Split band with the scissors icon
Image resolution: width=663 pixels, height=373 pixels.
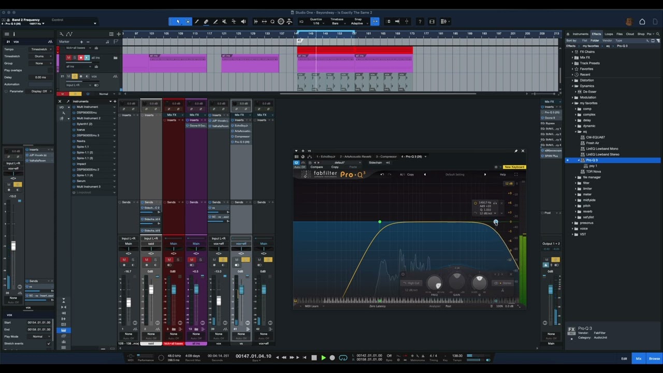(502, 290)
